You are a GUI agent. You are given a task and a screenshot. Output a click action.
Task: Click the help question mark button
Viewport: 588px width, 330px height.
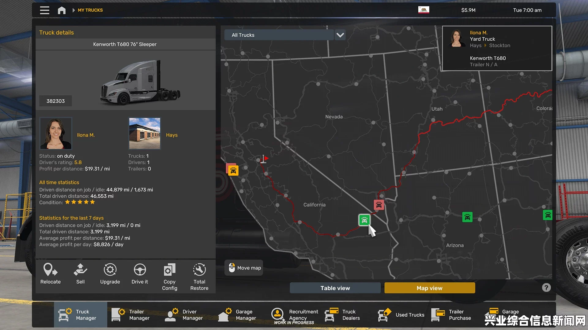[546, 287]
